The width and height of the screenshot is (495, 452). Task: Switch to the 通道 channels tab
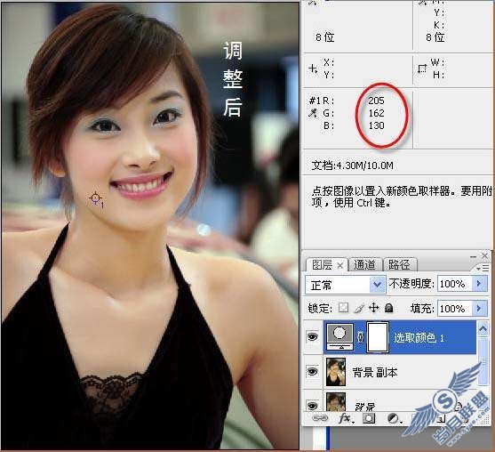364,264
